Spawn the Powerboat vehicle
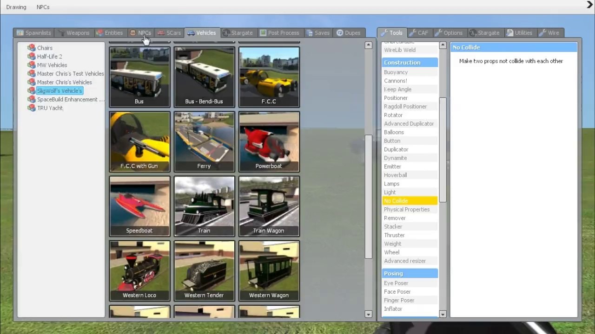This screenshot has width=595, height=334. tap(269, 141)
